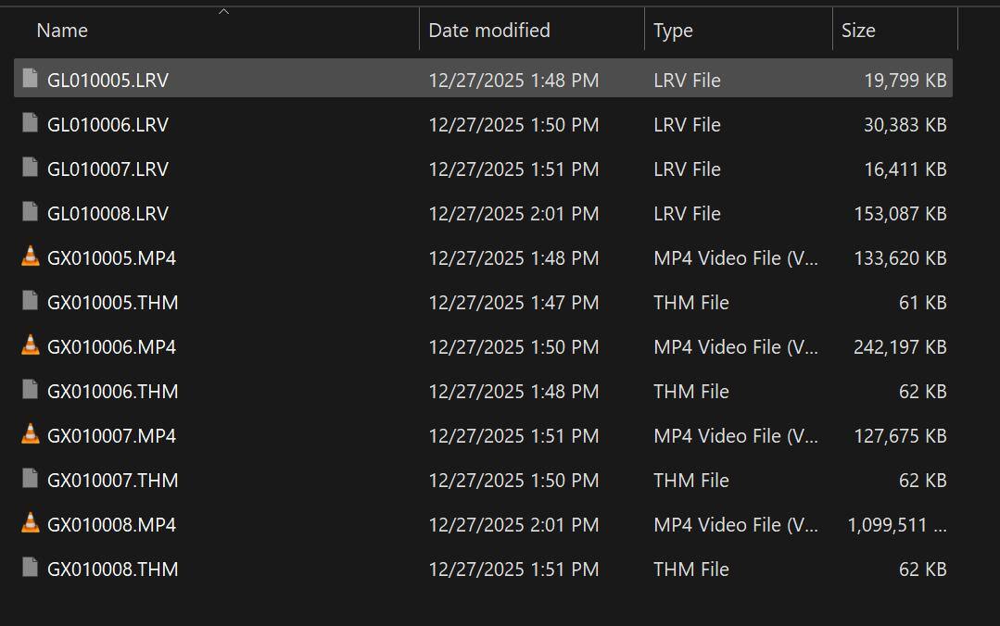Click the VLC icon of GX010006.MP4
This screenshot has width=1000, height=626.
point(31,346)
